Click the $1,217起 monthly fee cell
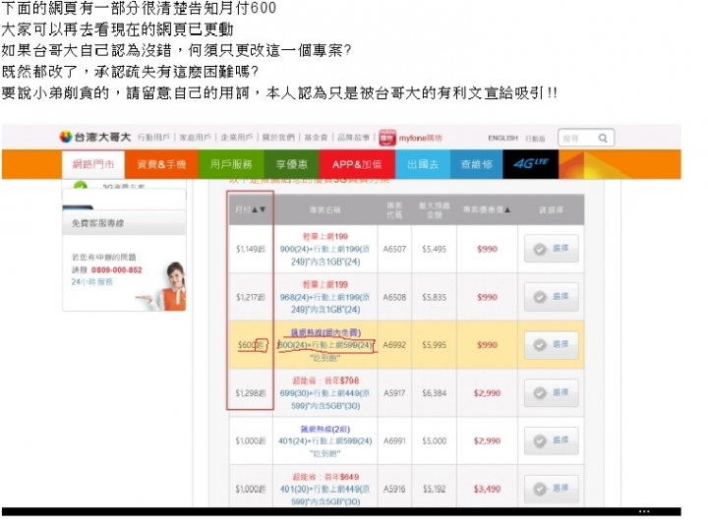 coord(251,297)
